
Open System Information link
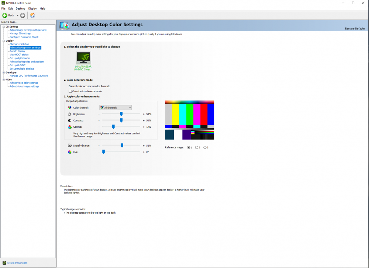click(16, 263)
